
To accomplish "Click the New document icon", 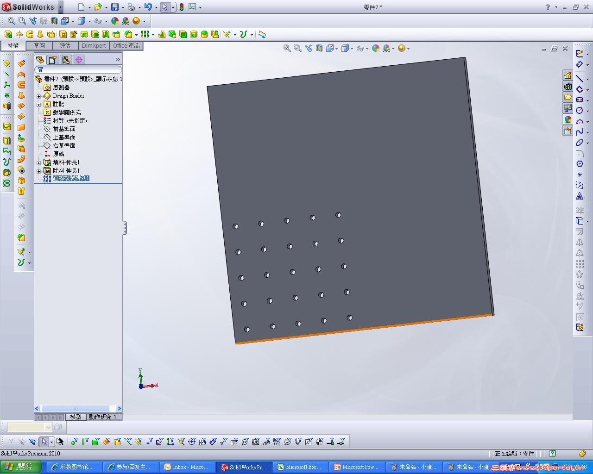I will [81, 7].
